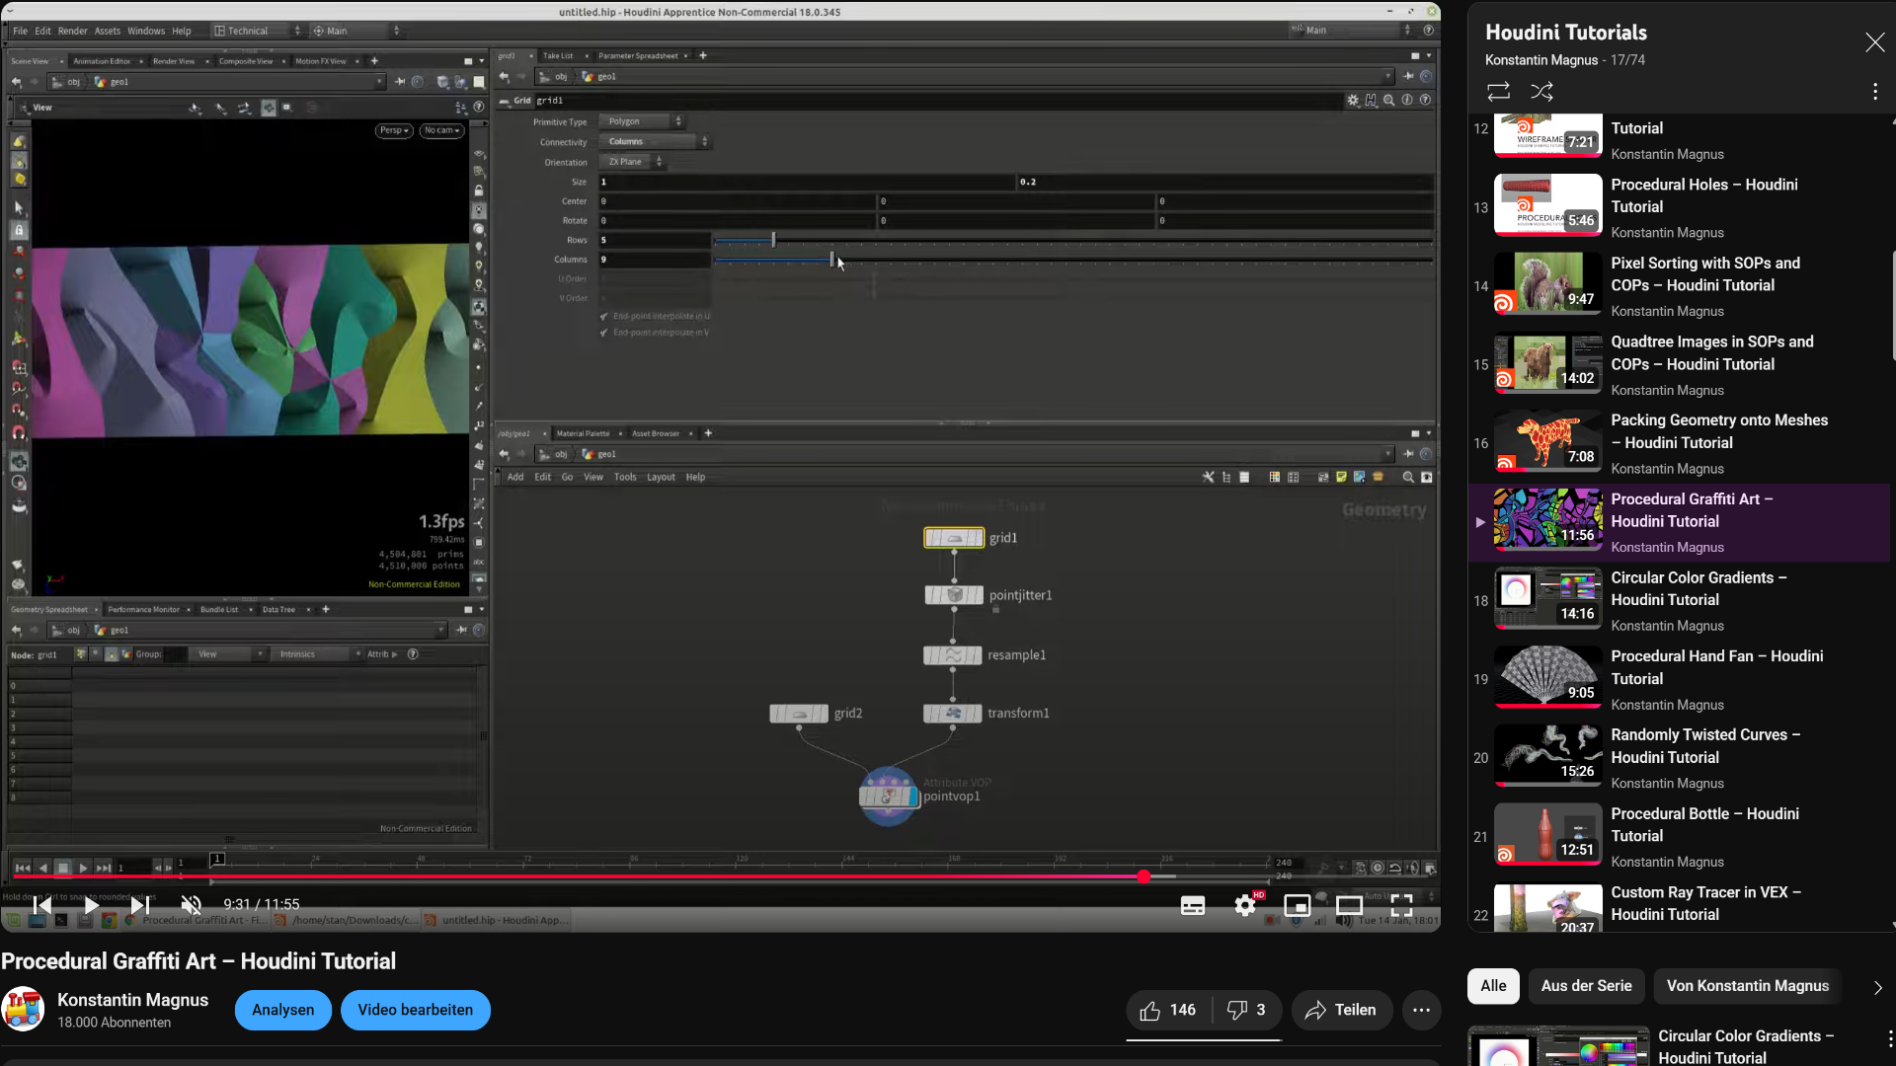Unmute the video volume
Screen dimensions: 1896x1066
click(x=192, y=904)
